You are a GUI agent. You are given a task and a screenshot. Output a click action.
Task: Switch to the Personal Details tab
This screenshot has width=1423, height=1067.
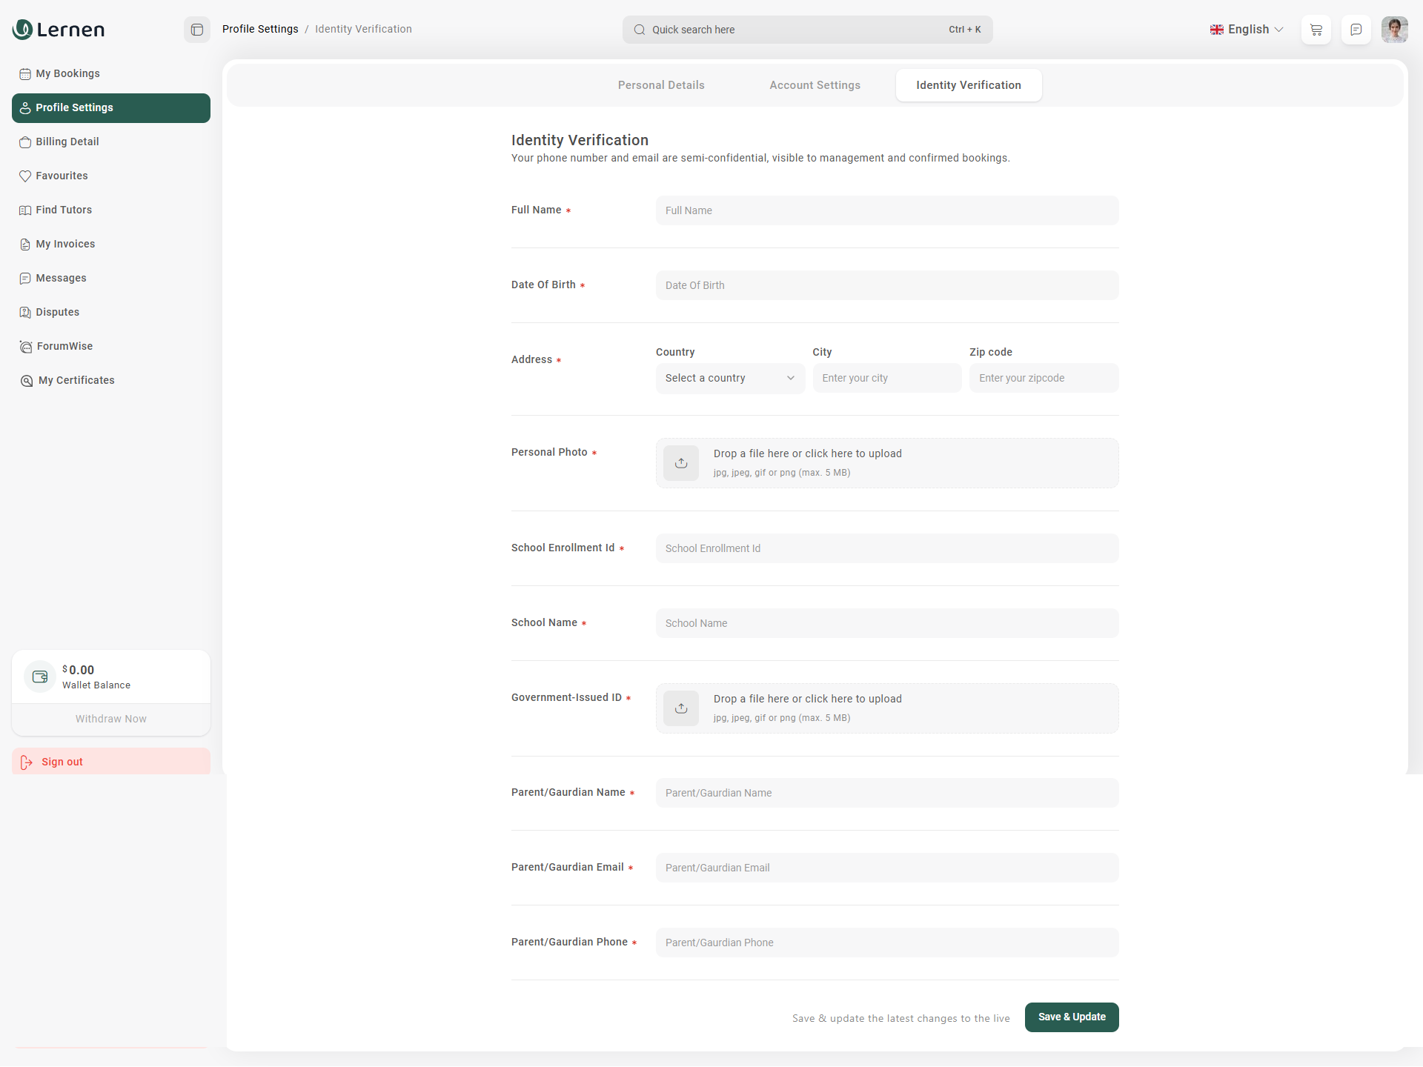pyautogui.click(x=660, y=84)
